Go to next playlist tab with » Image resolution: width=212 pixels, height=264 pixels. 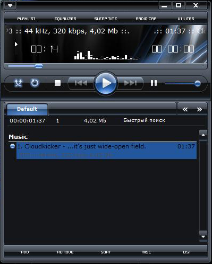(199, 110)
